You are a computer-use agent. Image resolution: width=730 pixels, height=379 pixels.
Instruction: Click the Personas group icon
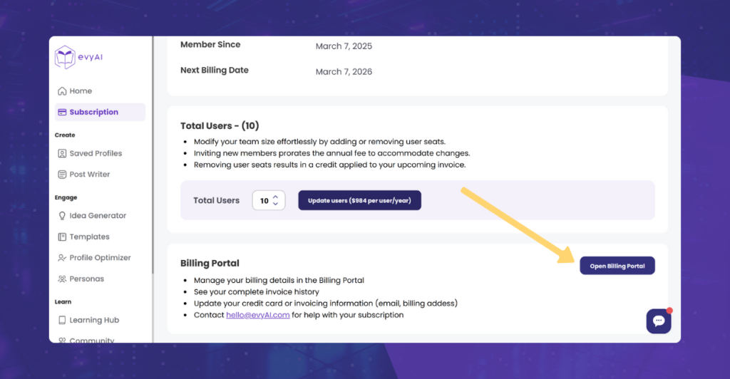pos(62,279)
